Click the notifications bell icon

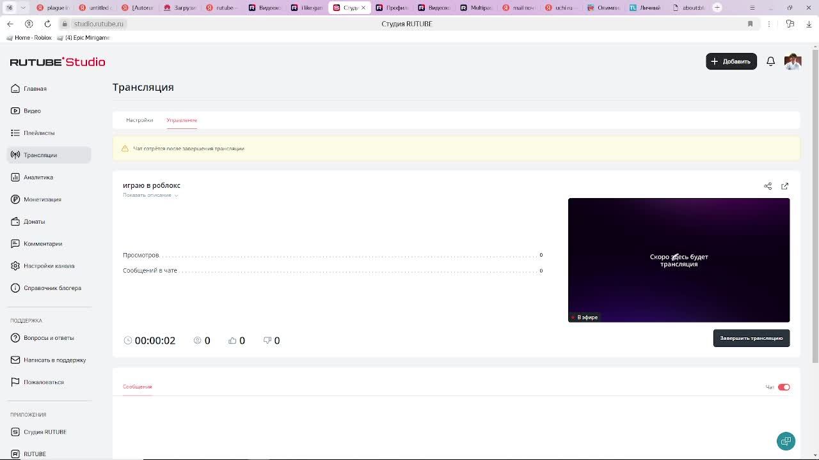[x=770, y=61]
